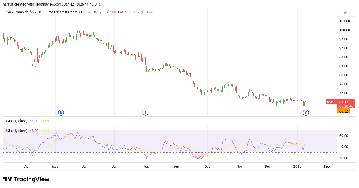Click the 2026 label on time axis

(x=297, y=166)
